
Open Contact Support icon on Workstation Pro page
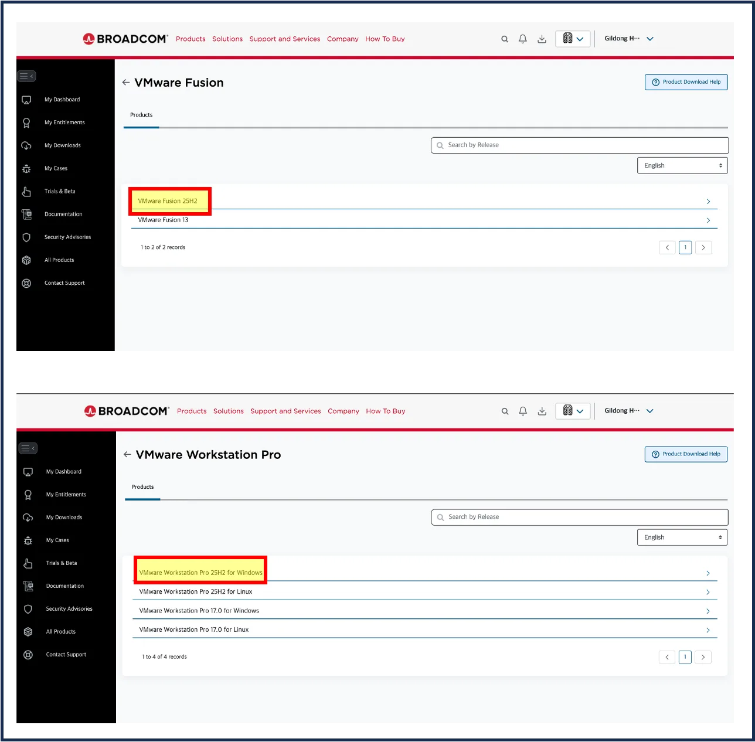point(28,655)
